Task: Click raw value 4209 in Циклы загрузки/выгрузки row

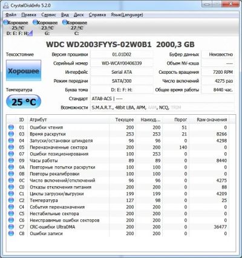Action: pyautogui.click(x=221, y=194)
